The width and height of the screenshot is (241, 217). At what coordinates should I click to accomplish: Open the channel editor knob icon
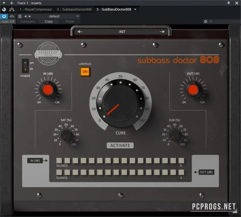tap(4, 9)
